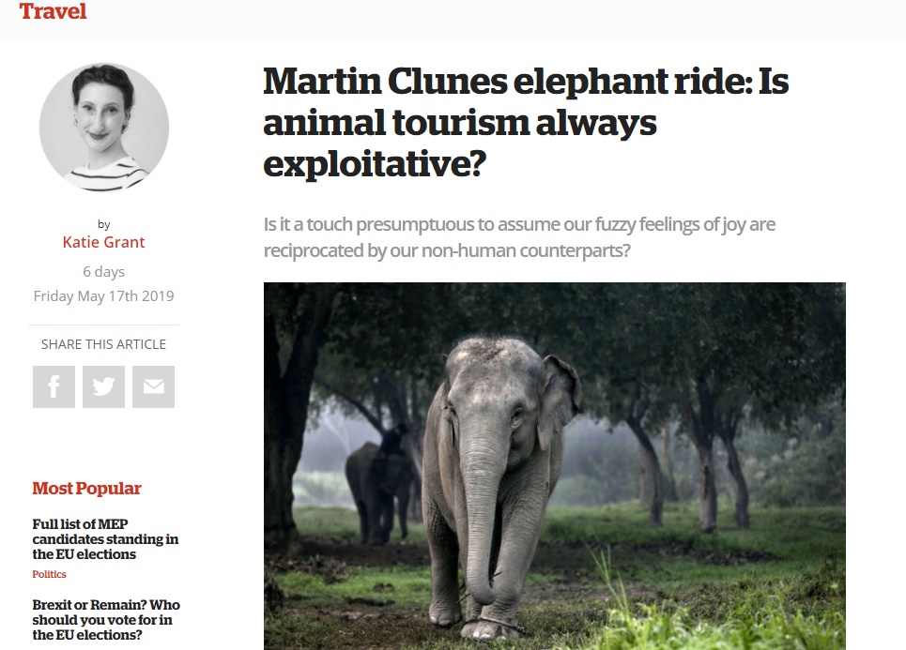Click the Friday May 17th 2019 date

(x=103, y=296)
